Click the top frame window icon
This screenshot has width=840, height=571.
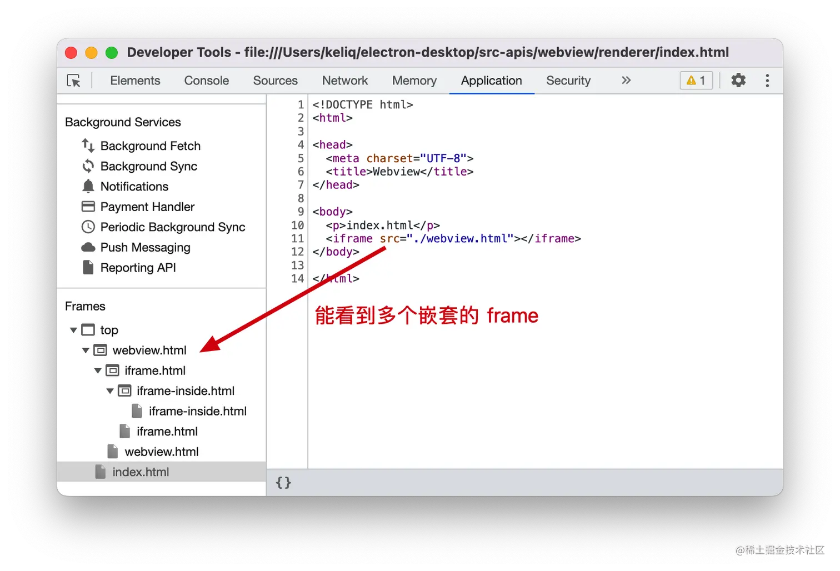[x=88, y=330]
